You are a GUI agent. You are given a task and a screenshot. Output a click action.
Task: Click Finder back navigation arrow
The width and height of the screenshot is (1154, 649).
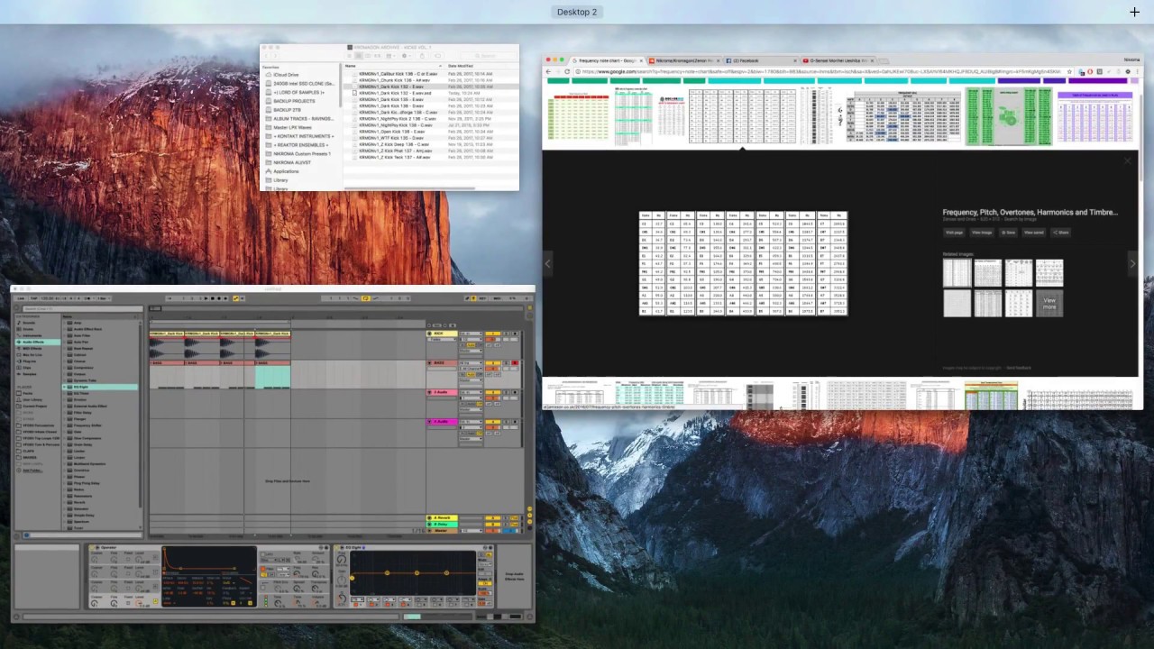click(266, 56)
